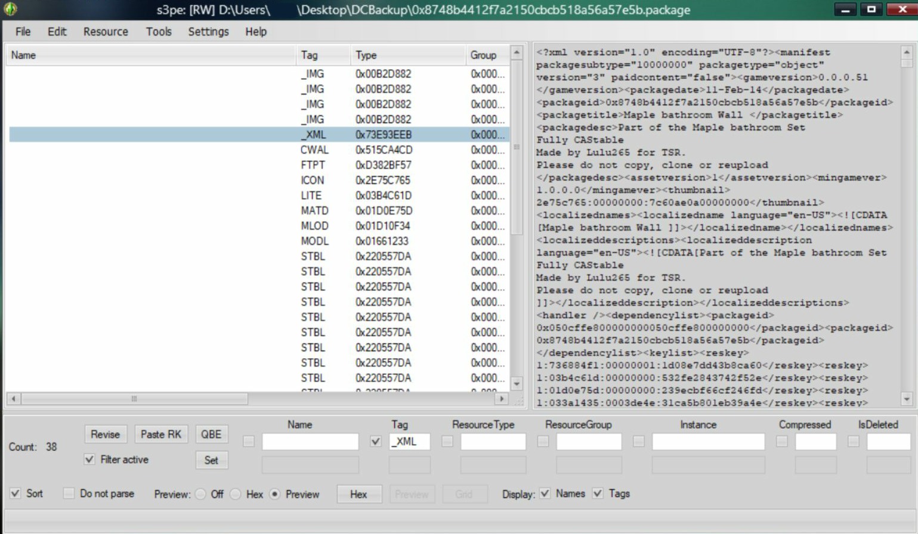The height and width of the screenshot is (534, 918).
Task: Uncheck the Tag filter checkbox
Action: click(376, 442)
